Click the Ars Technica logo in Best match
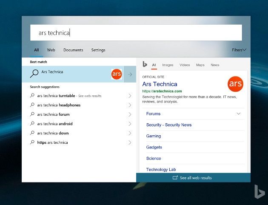Image resolution: width=268 pixels, height=205 pixels. 117,74
